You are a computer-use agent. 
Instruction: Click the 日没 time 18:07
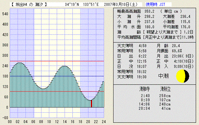142,67
